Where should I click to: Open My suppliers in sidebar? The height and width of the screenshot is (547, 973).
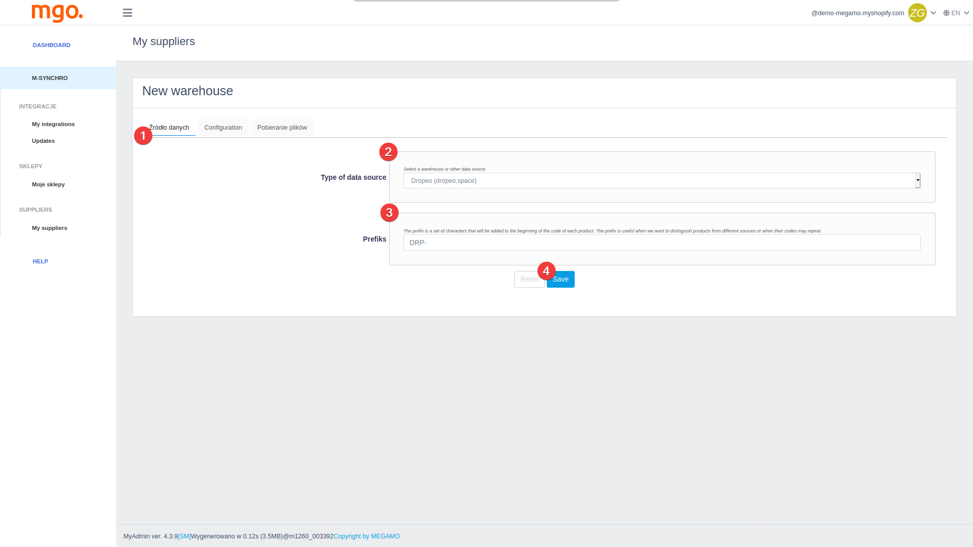(x=50, y=228)
